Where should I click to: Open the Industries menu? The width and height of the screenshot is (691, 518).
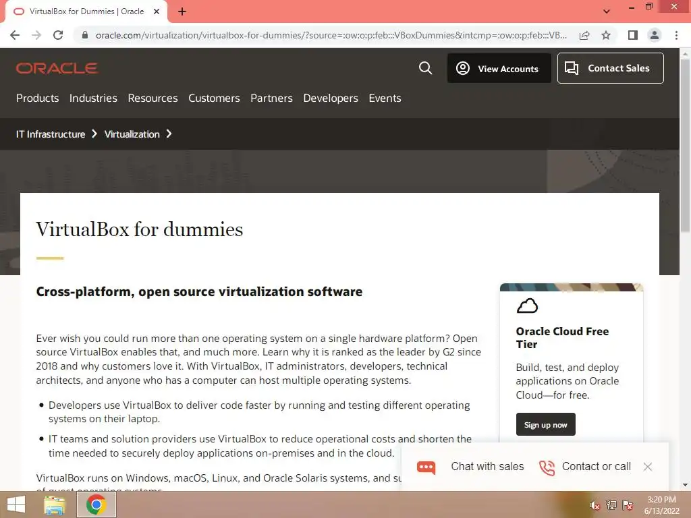93,98
